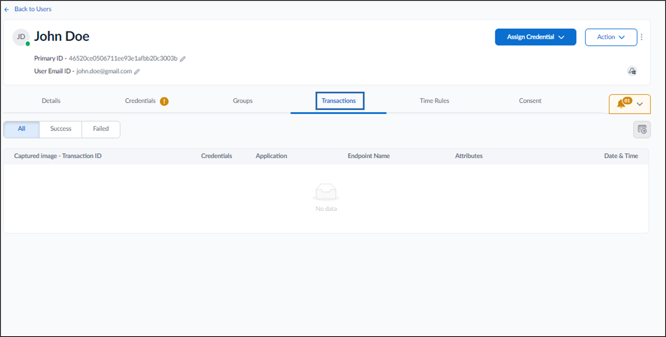Image resolution: width=666 pixels, height=337 pixels.
Task: Switch to the Credentials tab
Action: [x=140, y=101]
